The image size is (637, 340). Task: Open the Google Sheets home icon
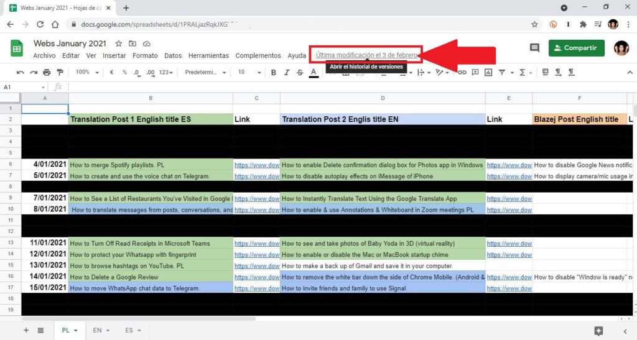17,48
